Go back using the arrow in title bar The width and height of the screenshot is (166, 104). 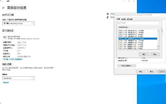[2, 1]
